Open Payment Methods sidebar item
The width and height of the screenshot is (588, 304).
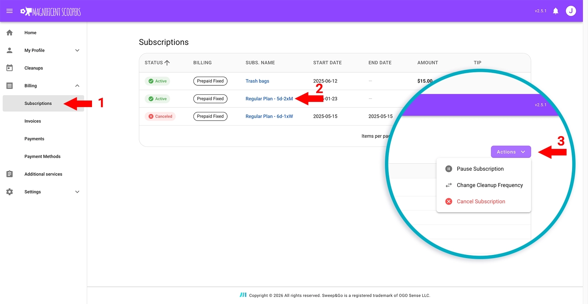(x=42, y=156)
